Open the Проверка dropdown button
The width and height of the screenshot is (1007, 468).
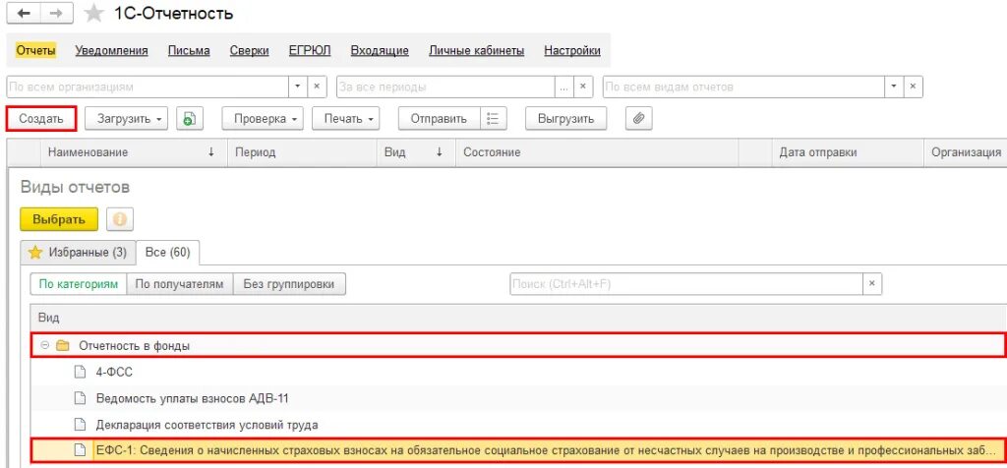[x=263, y=118]
